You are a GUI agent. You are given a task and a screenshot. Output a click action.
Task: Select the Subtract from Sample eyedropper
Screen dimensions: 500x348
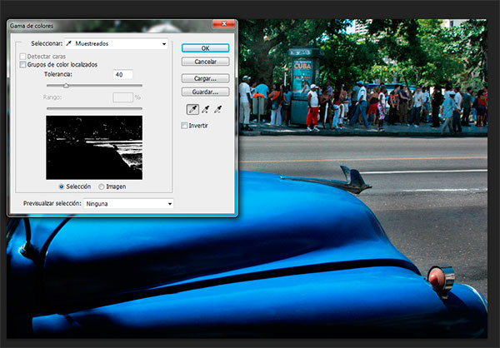click(x=218, y=110)
